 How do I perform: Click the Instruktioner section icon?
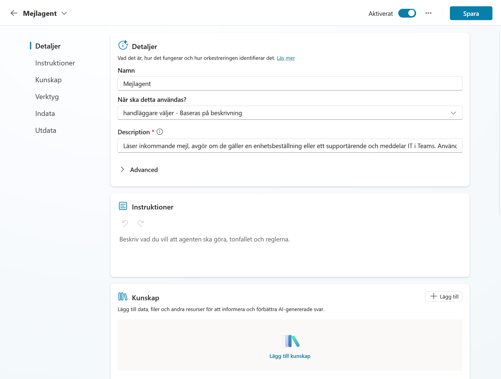(123, 206)
